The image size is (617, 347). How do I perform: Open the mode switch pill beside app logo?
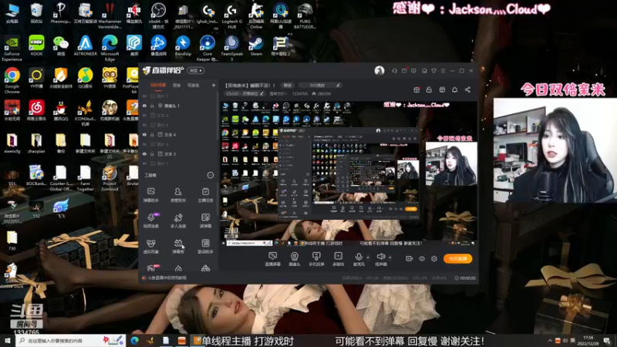(196, 70)
